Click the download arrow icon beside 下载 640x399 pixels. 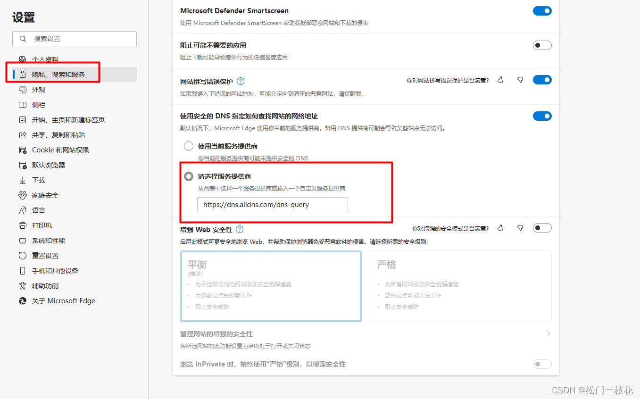pyautogui.click(x=23, y=180)
